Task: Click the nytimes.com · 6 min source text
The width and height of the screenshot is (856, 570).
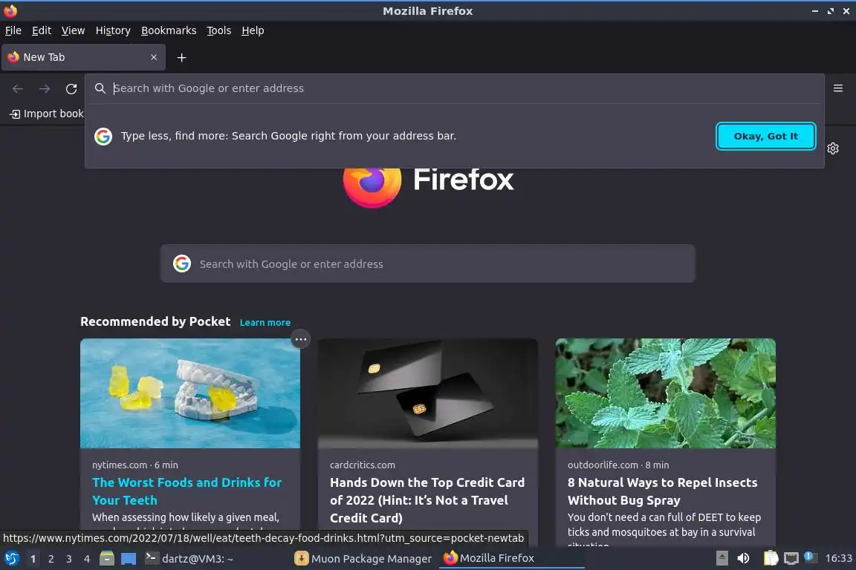Action: pyautogui.click(x=134, y=465)
